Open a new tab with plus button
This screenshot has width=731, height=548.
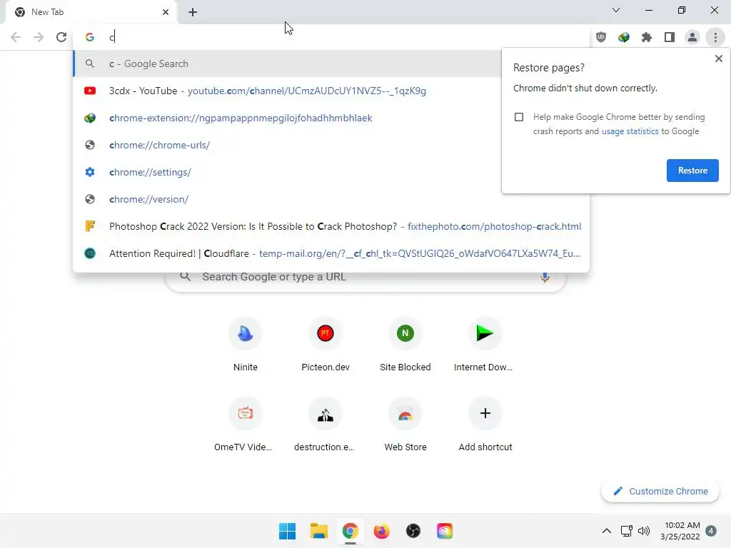pyautogui.click(x=193, y=12)
